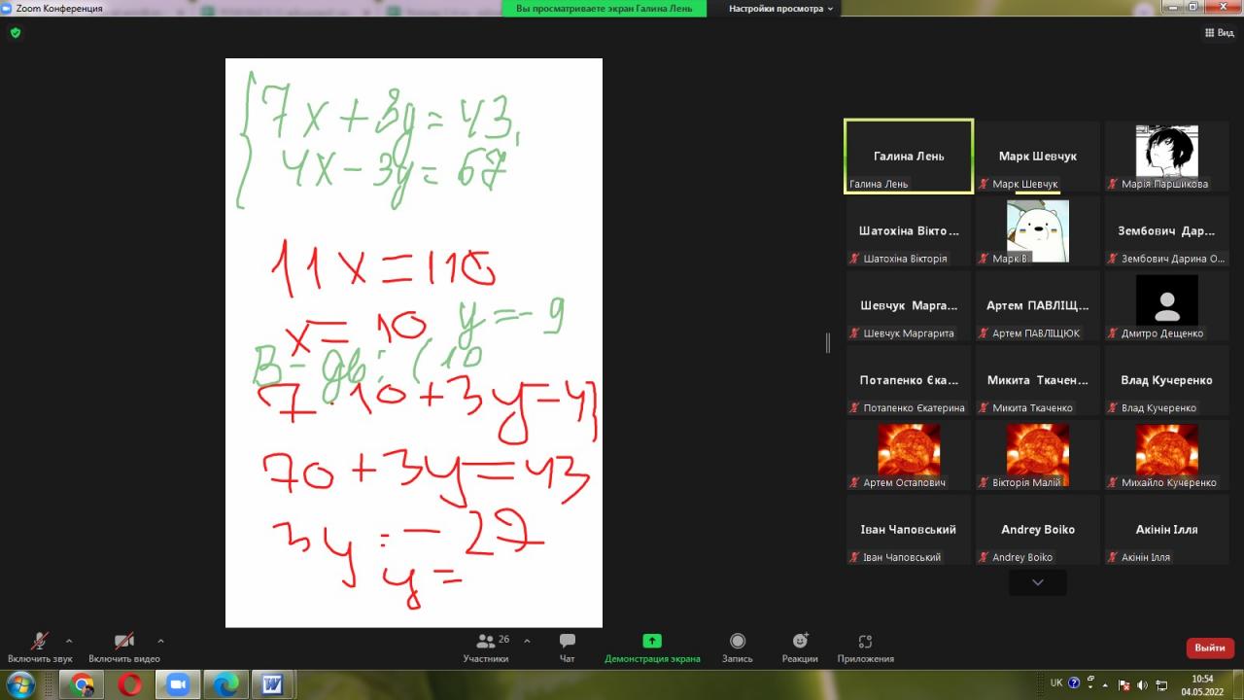
Task: Click the Запись record icon
Action: coord(738,647)
